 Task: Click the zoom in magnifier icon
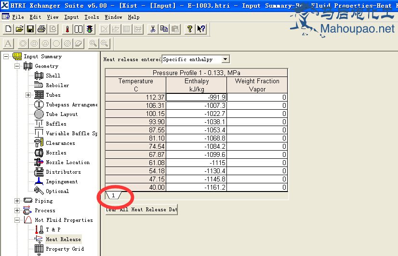coord(93,44)
